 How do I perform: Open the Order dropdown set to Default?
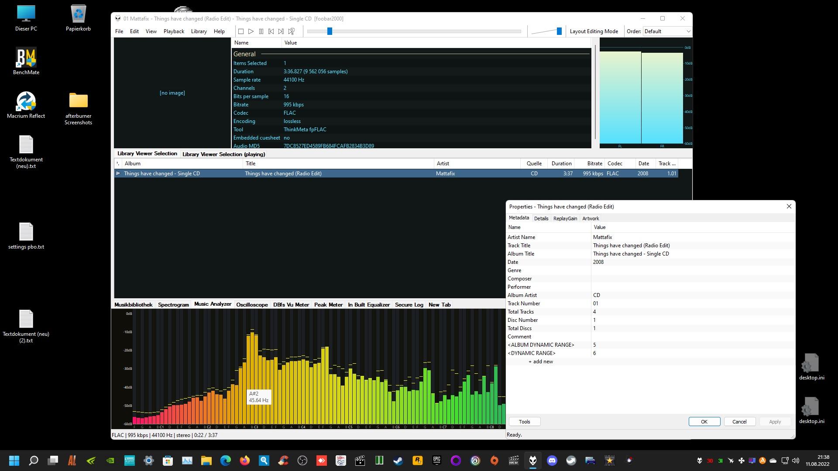[x=667, y=31]
